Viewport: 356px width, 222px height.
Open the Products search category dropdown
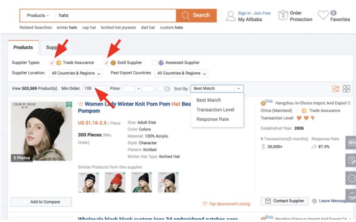pyautogui.click(x=38, y=15)
